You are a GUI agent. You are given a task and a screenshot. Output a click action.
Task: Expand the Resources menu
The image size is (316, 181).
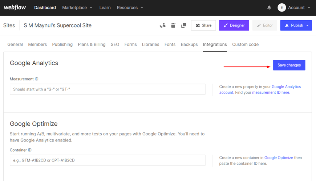tap(130, 8)
